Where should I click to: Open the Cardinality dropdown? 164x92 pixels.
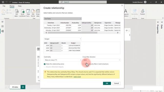pyautogui.click(x=63, y=60)
